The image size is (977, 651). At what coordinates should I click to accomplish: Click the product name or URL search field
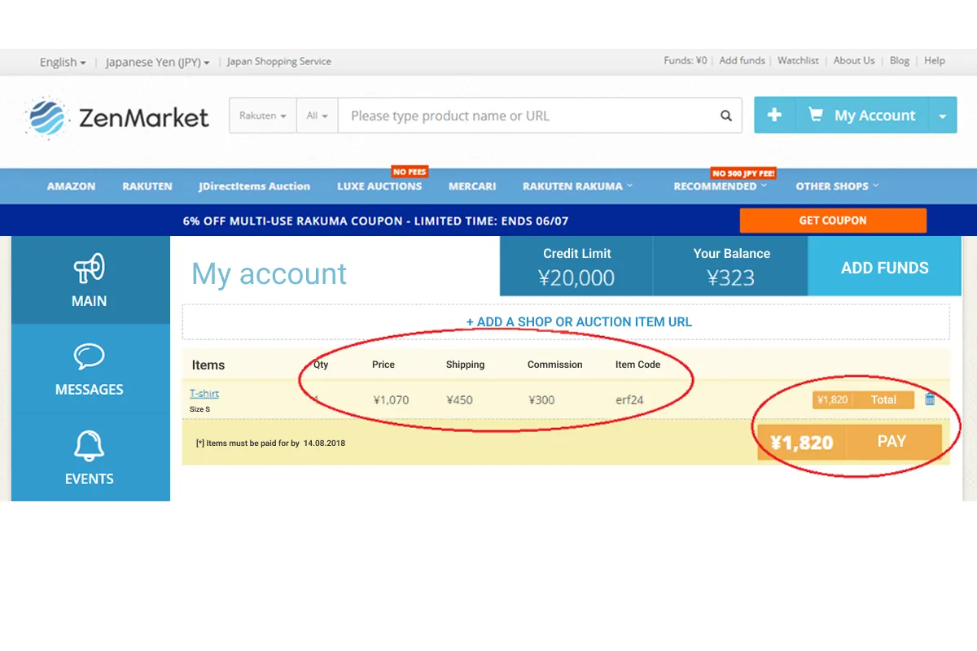point(524,116)
